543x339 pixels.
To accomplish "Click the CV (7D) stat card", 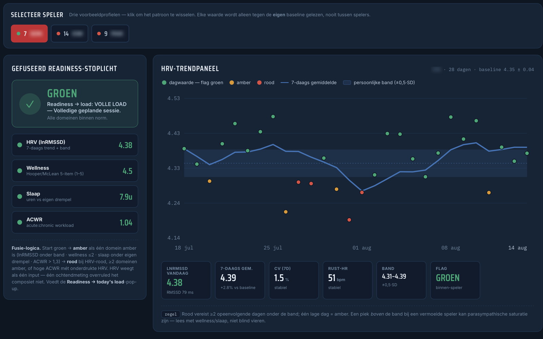I will click(x=294, y=280).
